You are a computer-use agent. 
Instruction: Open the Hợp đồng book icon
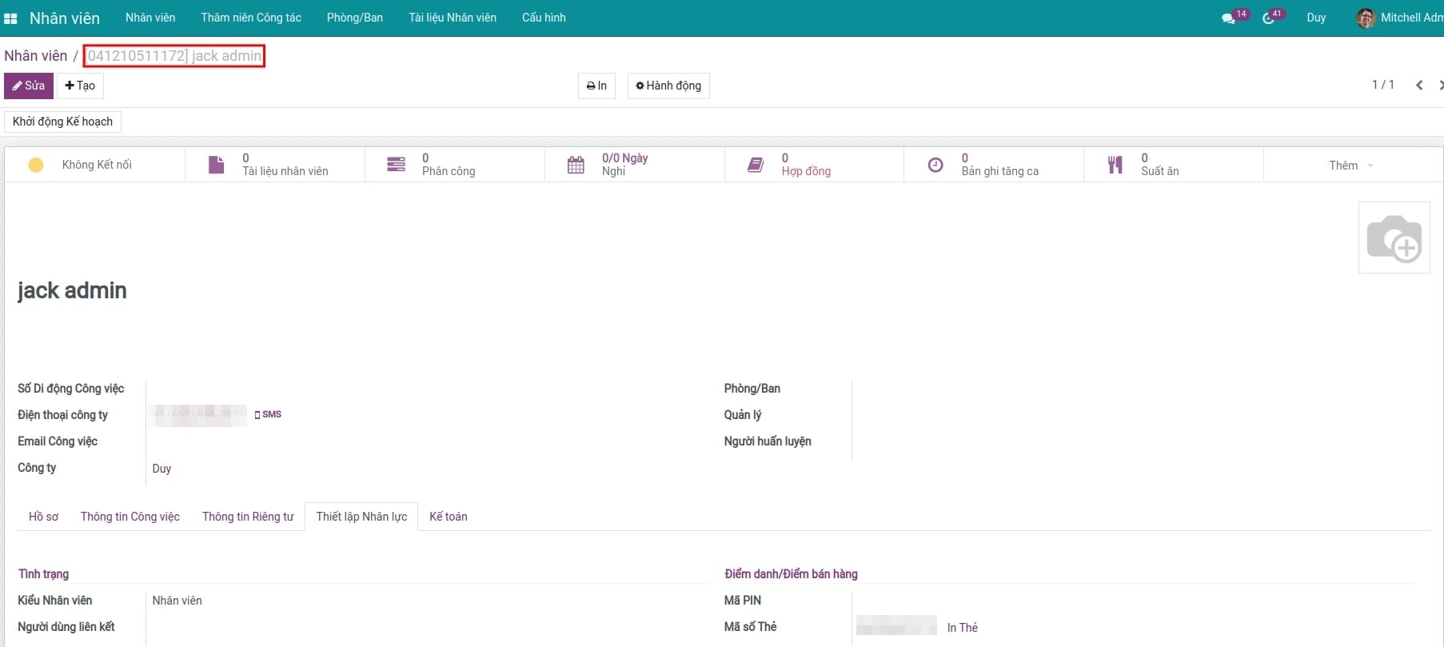756,165
